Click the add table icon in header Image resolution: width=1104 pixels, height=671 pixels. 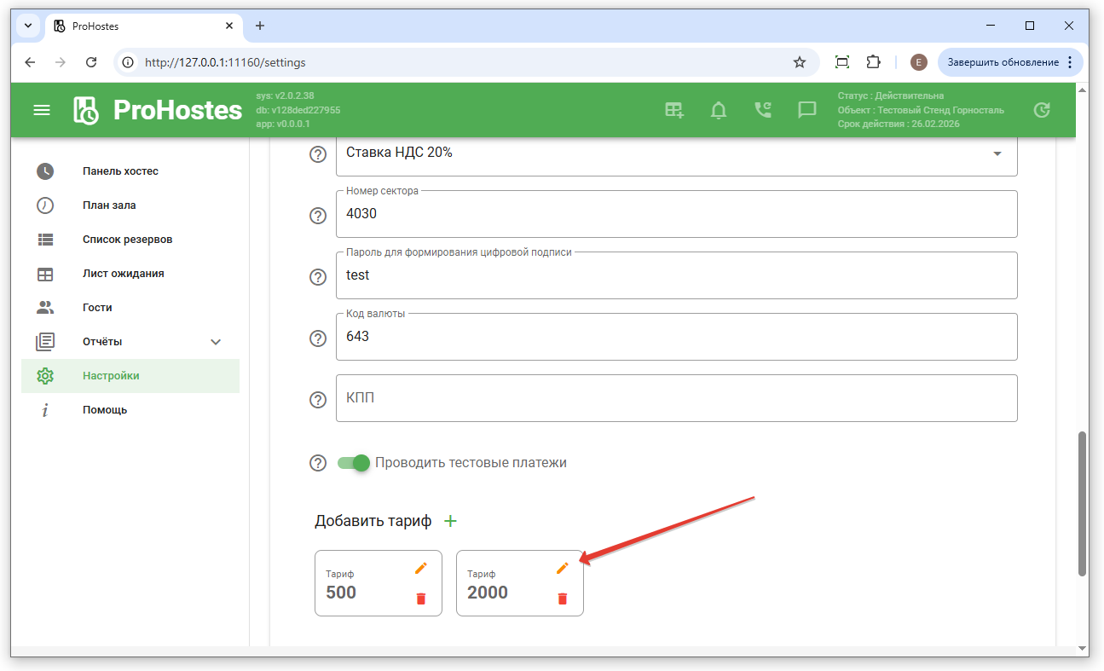pyautogui.click(x=674, y=110)
